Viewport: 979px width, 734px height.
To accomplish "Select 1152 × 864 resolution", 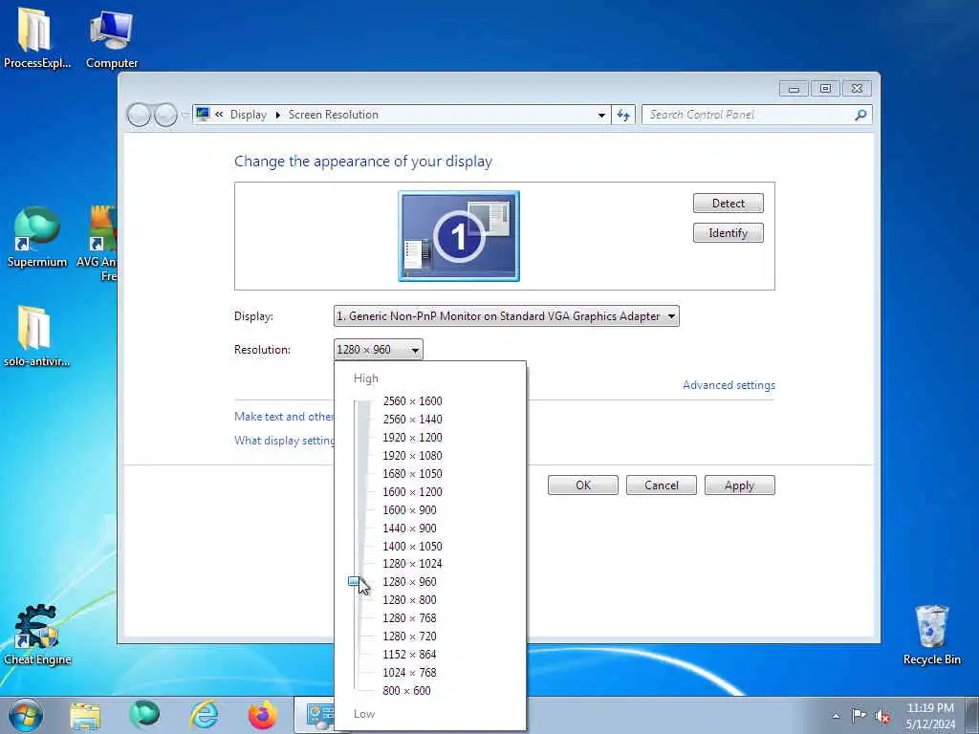I will pyautogui.click(x=409, y=654).
